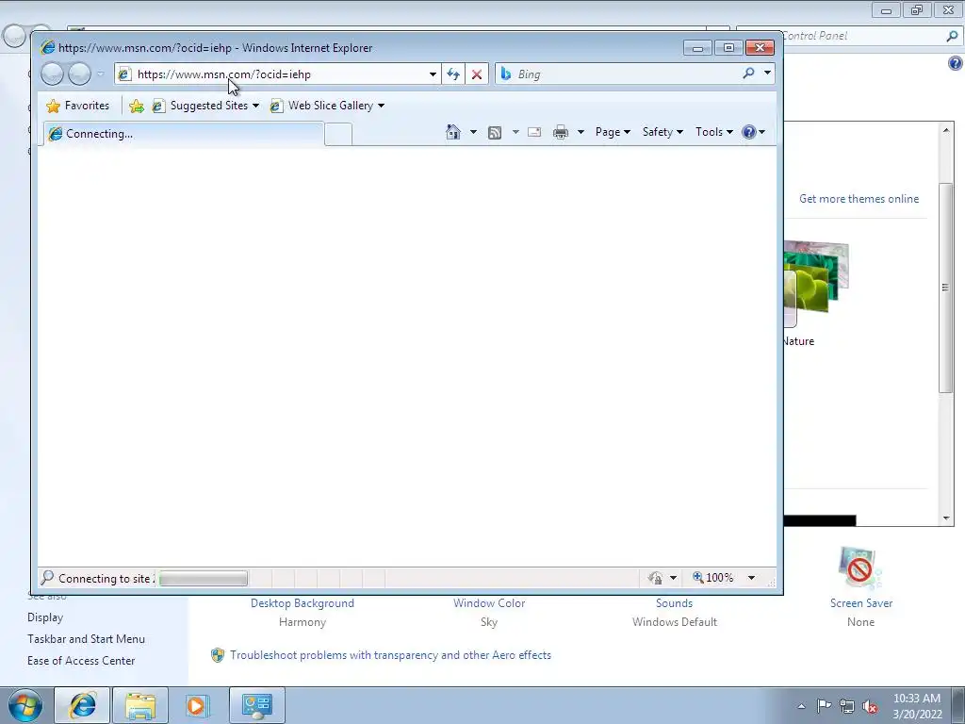Click the Read Mail icon

coord(534,132)
